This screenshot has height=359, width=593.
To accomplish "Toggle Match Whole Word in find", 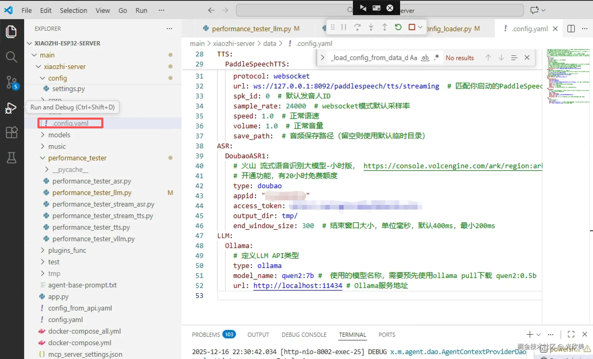I will 425,58.
